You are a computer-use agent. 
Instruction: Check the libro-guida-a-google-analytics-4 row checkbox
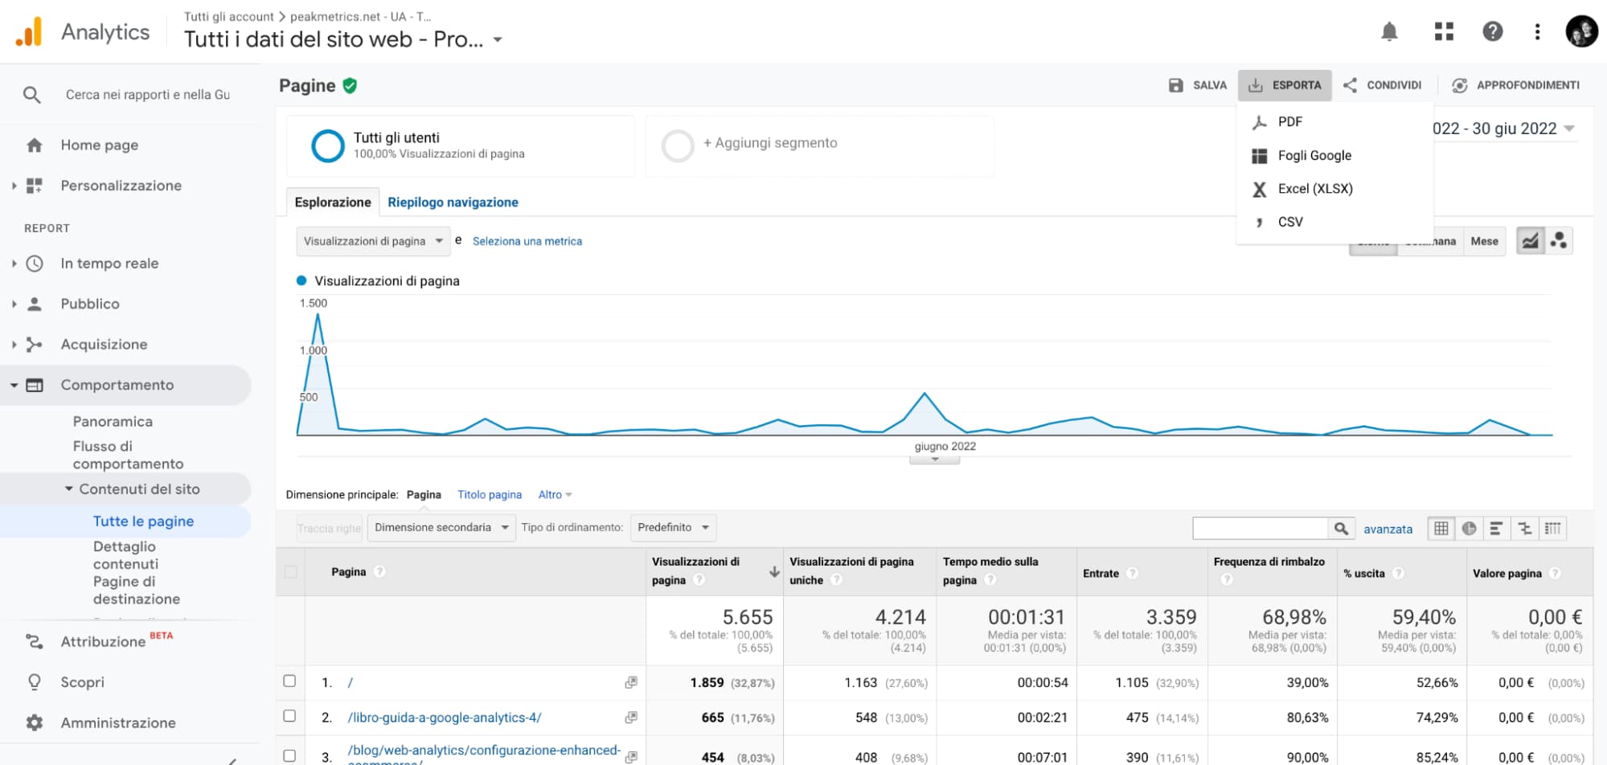tap(289, 716)
